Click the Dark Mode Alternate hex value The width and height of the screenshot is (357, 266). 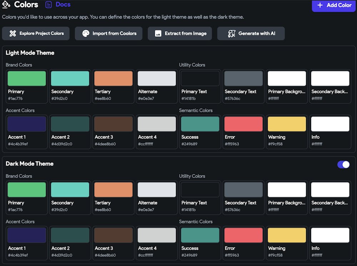(x=146, y=210)
